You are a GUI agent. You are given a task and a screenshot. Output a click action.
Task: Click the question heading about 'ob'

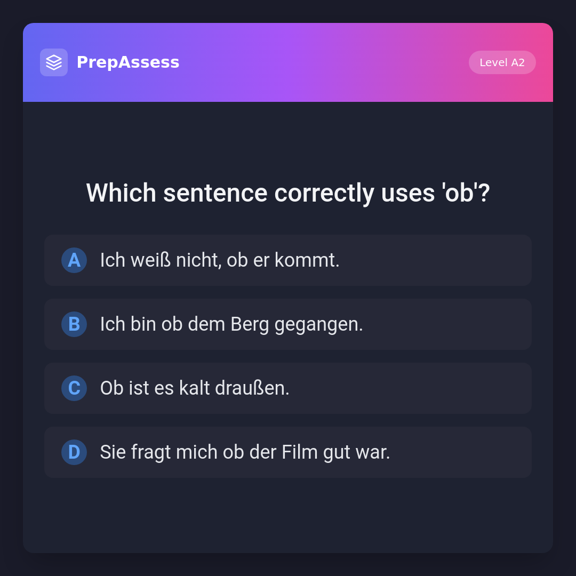[288, 193]
